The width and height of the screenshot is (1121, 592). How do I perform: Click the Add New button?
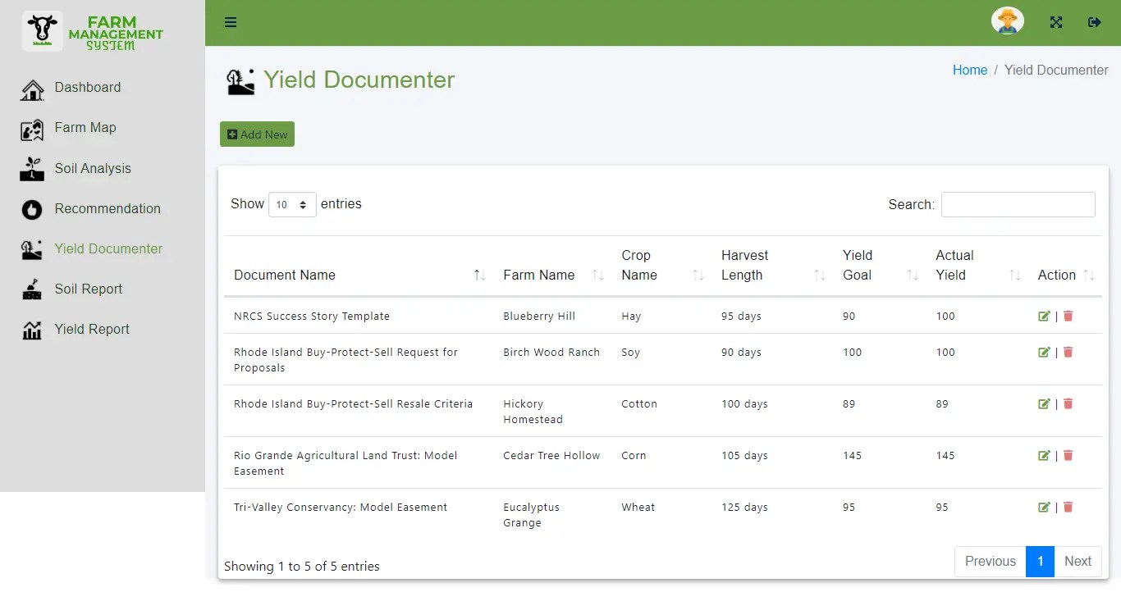[x=257, y=134]
